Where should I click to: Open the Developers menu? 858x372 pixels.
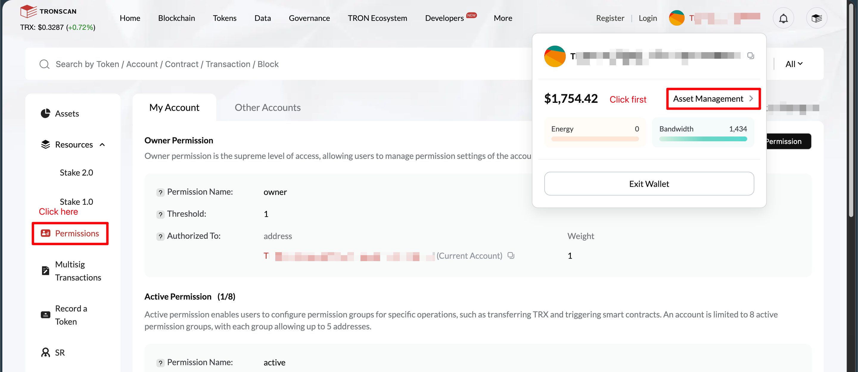444,18
